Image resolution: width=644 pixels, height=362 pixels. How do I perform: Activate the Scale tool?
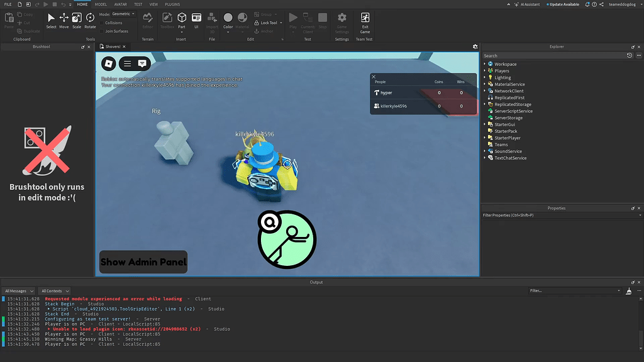(x=77, y=21)
